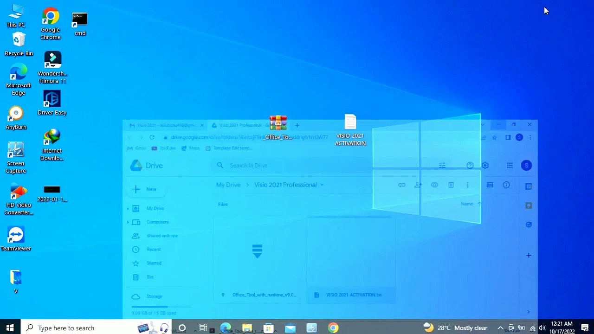Select the Wondershare Filmora 11 desktop icon

click(x=52, y=68)
